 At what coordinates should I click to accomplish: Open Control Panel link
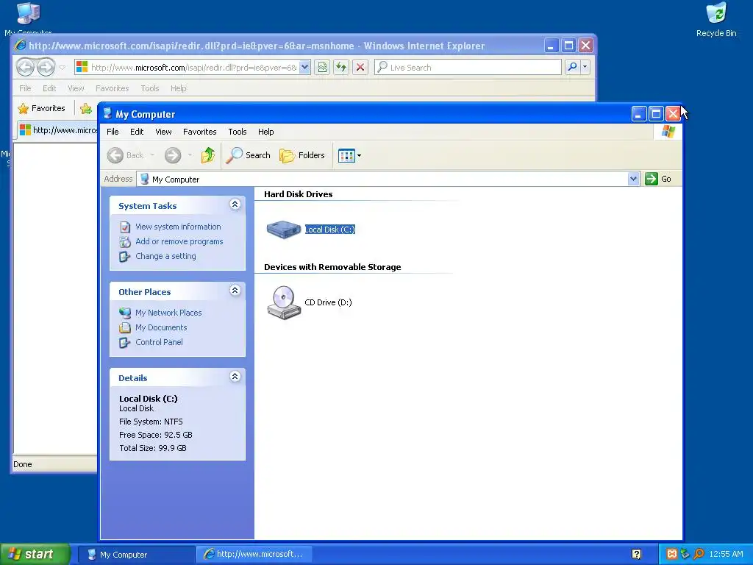(x=159, y=343)
